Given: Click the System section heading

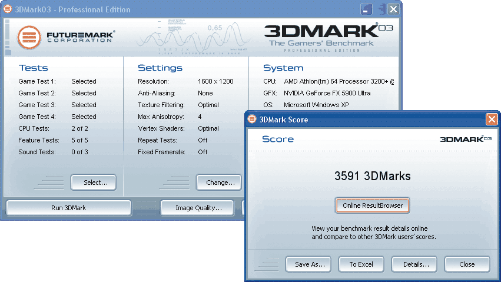Looking at the screenshot, I should pos(283,68).
